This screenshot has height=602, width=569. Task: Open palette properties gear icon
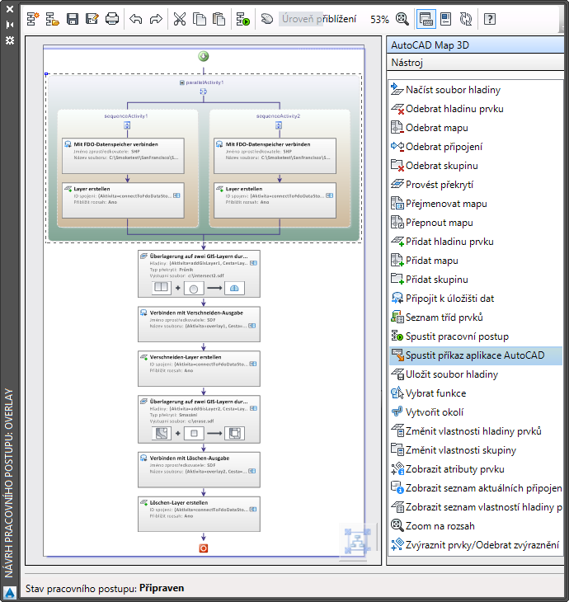(x=10, y=40)
